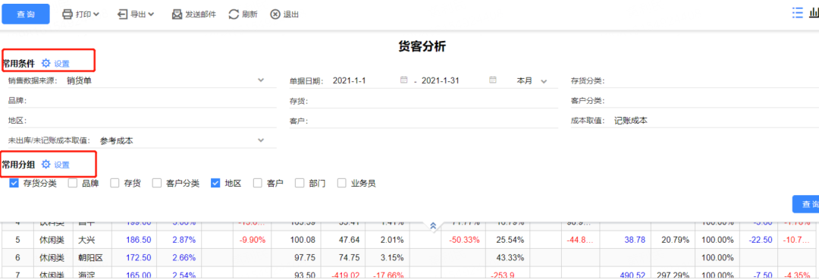Click gear icon next to 常用分组

coord(46,165)
